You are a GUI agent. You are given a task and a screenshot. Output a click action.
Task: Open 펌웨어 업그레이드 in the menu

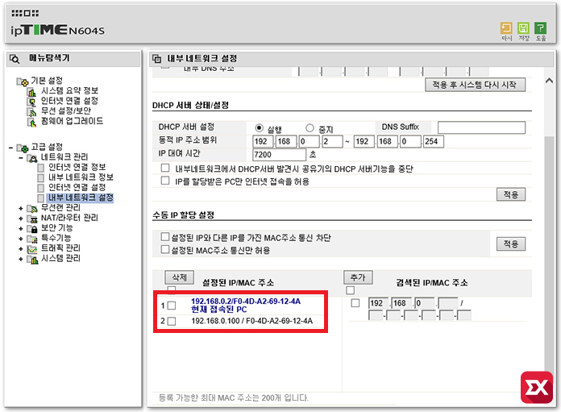pos(72,121)
